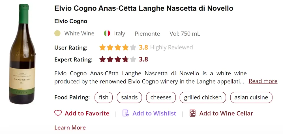Click the White Wine color dot
Viewport: 283px width, 134px height.
click(57, 33)
